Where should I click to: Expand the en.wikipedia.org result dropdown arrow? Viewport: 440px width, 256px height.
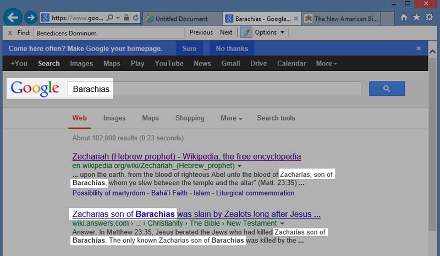[x=239, y=166]
